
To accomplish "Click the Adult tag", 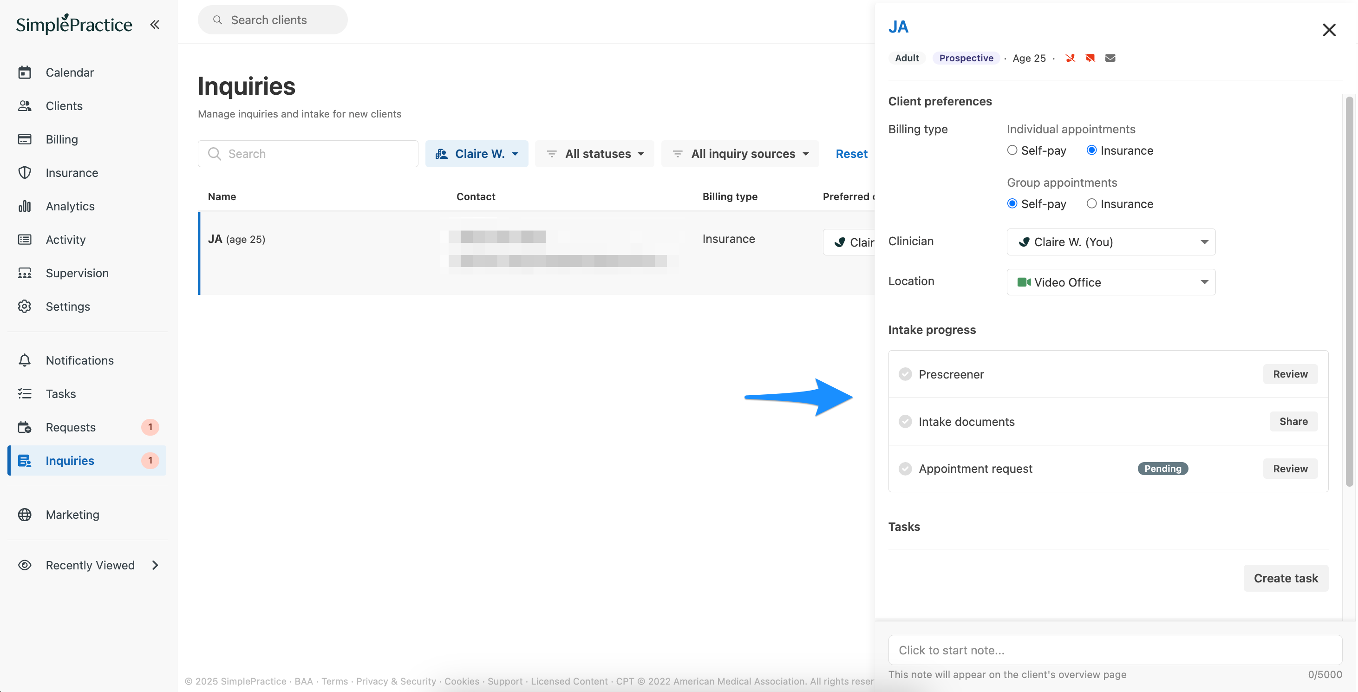I will pos(907,58).
